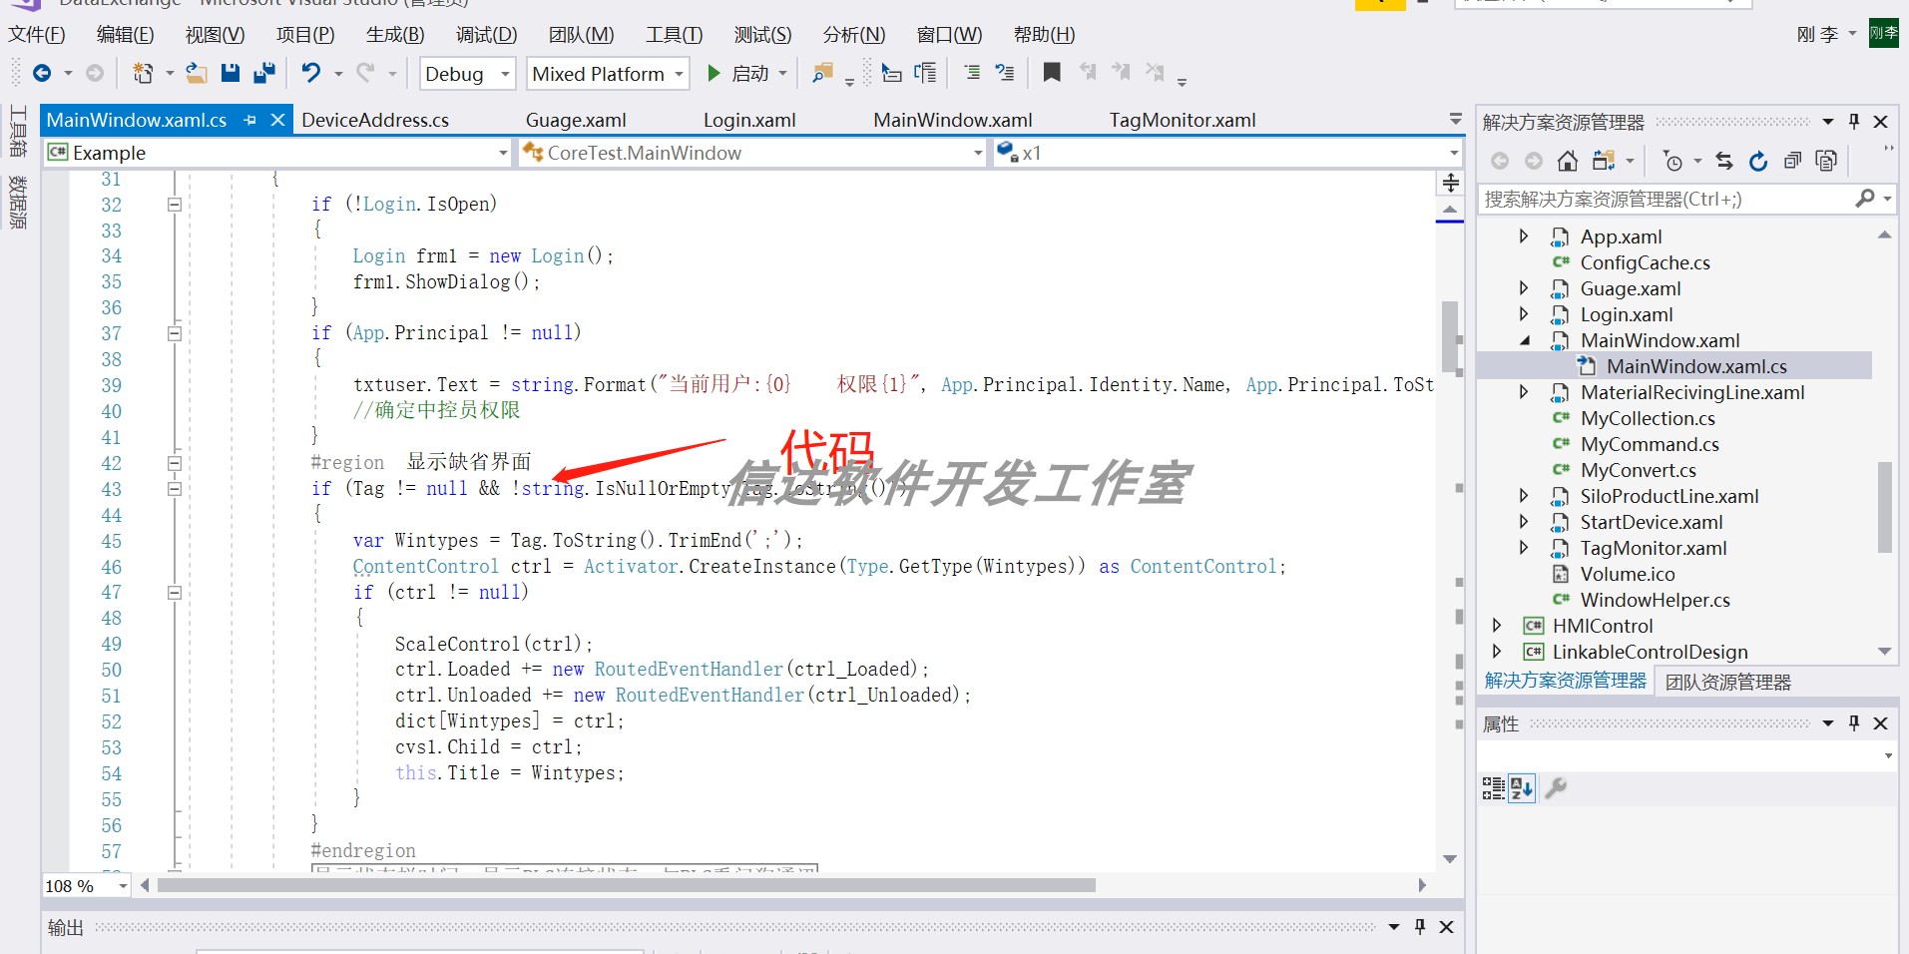Screen dimensions: 1909x954
Task: Select WindowHelper.cs in Solution Explorer
Action: (x=1655, y=600)
